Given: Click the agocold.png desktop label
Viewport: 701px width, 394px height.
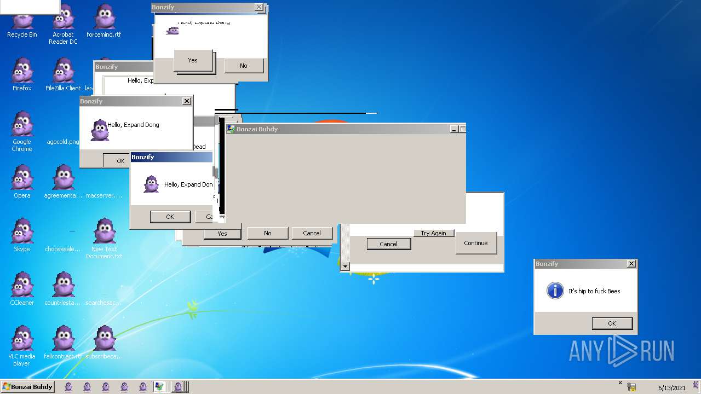Looking at the screenshot, I should (x=63, y=142).
